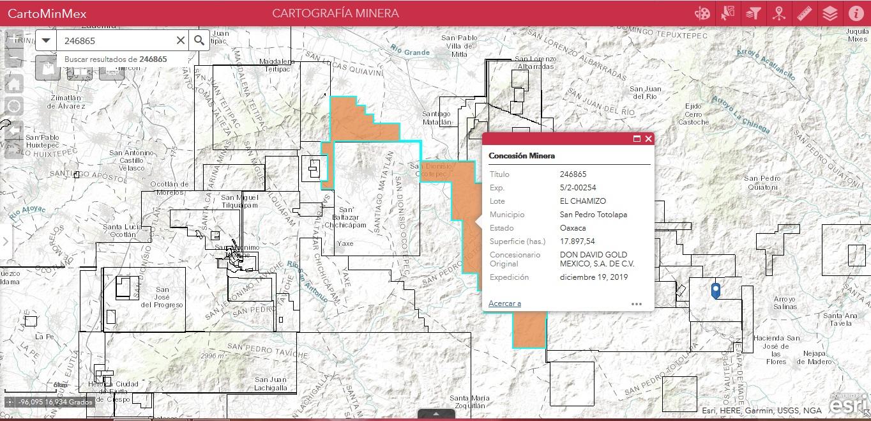Viewport: 871px width, 421px height.
Task: Click the Santa María Zoquitlán map label
Action: (469, 402)
